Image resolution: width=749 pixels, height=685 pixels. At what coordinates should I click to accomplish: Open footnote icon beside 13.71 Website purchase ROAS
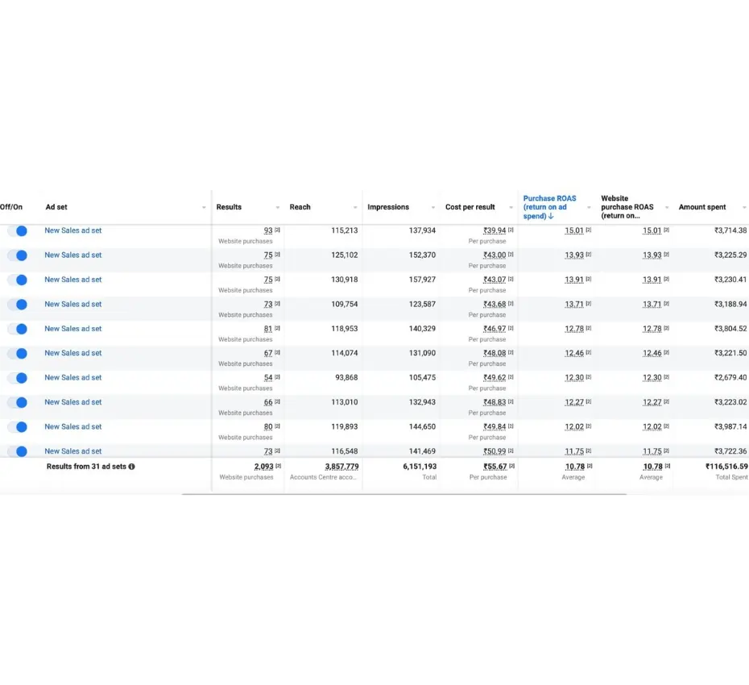pyautogui.click(x=666, y=304)
